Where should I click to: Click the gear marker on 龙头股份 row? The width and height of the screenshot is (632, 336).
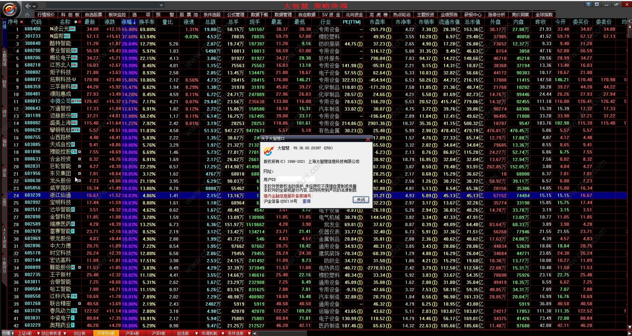click(x=79, y=181)
